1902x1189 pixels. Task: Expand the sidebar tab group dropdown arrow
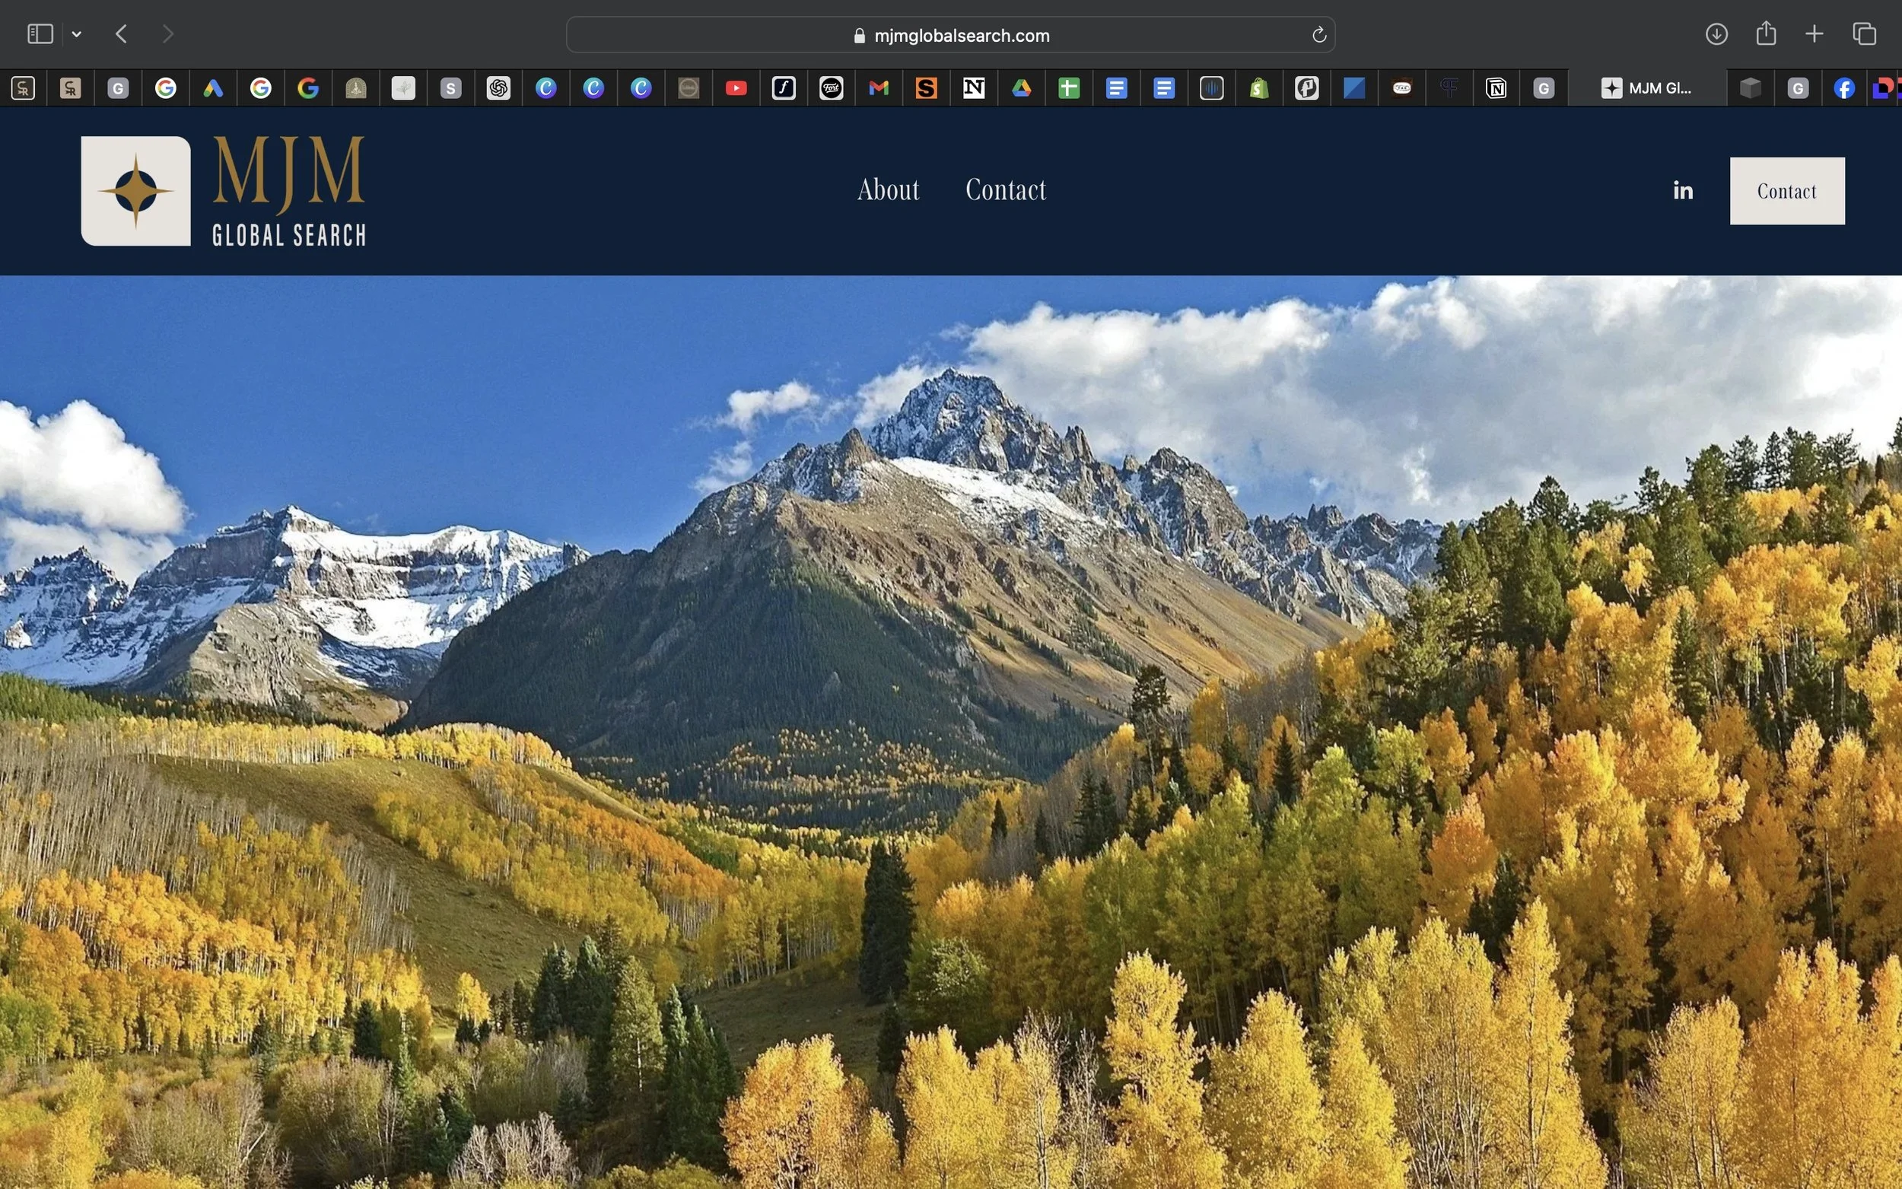76,33
